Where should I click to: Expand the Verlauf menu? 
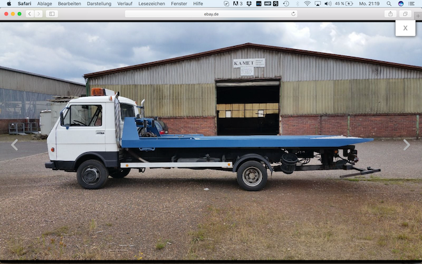coord(125,3)
